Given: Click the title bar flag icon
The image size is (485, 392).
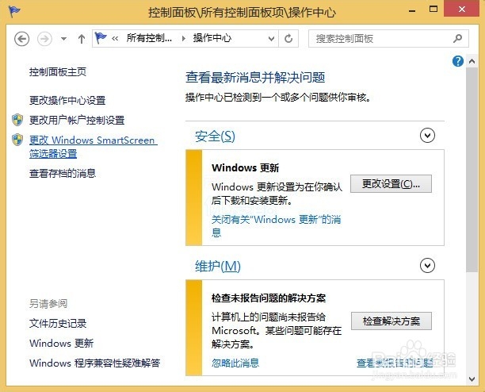Looking at the screenshot, I should click(x=14, y=12).
